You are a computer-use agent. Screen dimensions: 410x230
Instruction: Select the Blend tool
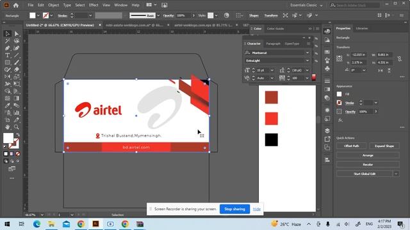pos(17,105)
